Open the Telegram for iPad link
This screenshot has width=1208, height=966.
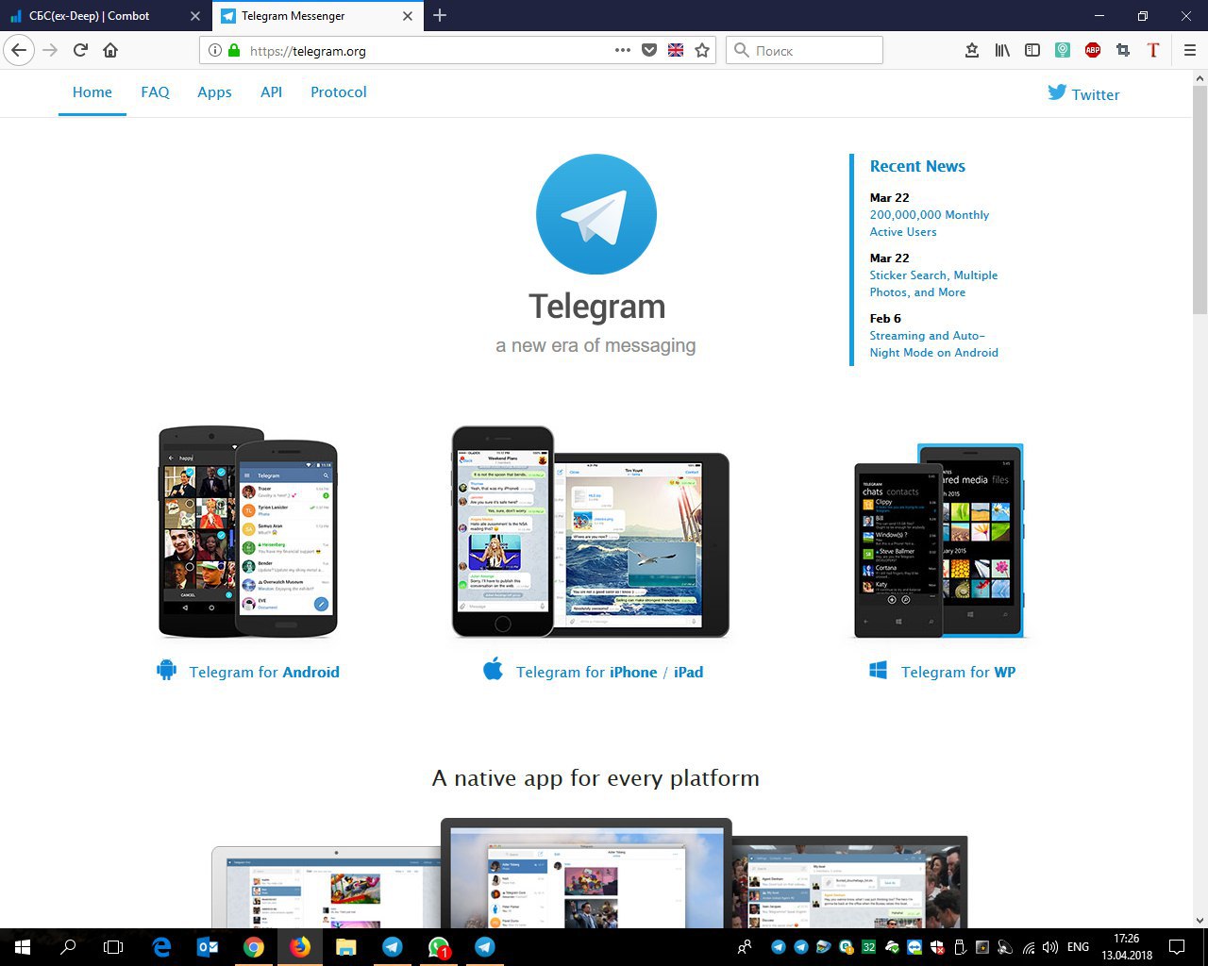pyautogui.click(x=688, y=673)
